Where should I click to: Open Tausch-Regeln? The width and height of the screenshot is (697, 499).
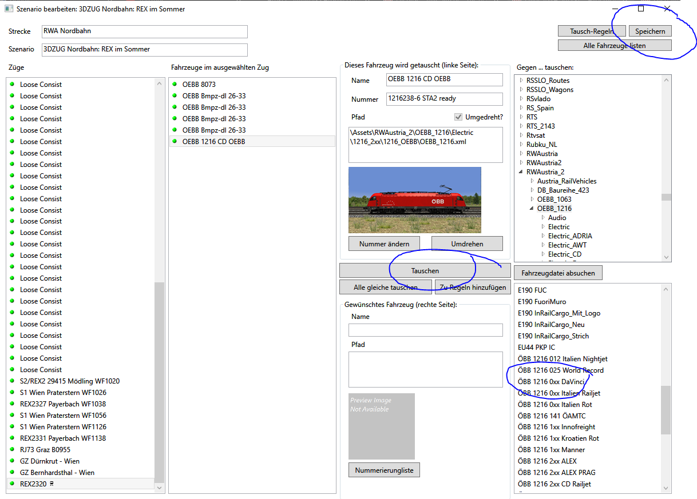[592, 31]
